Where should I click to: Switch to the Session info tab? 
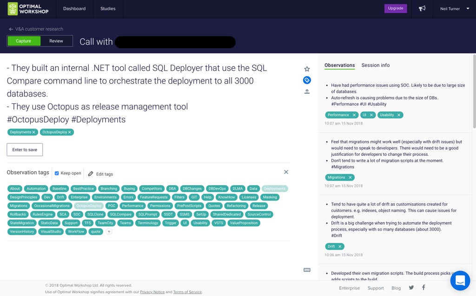(375, 65)
